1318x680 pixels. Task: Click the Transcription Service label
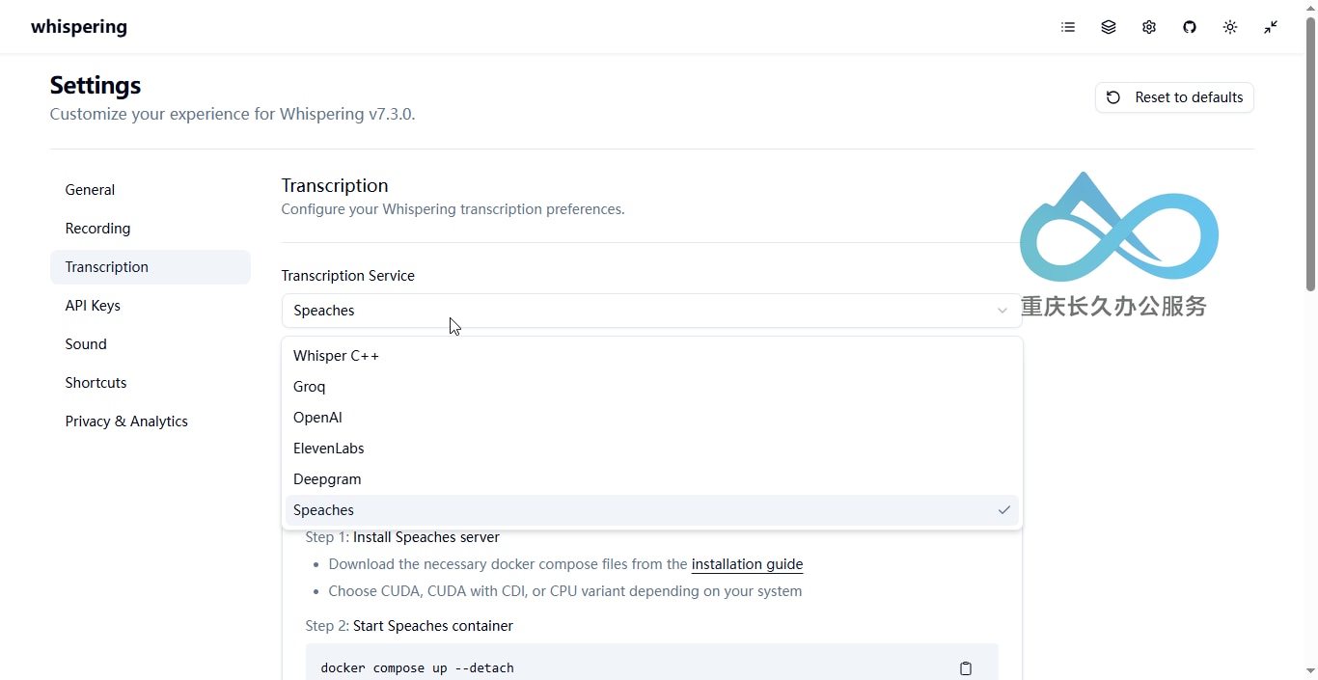click(348, 276)
